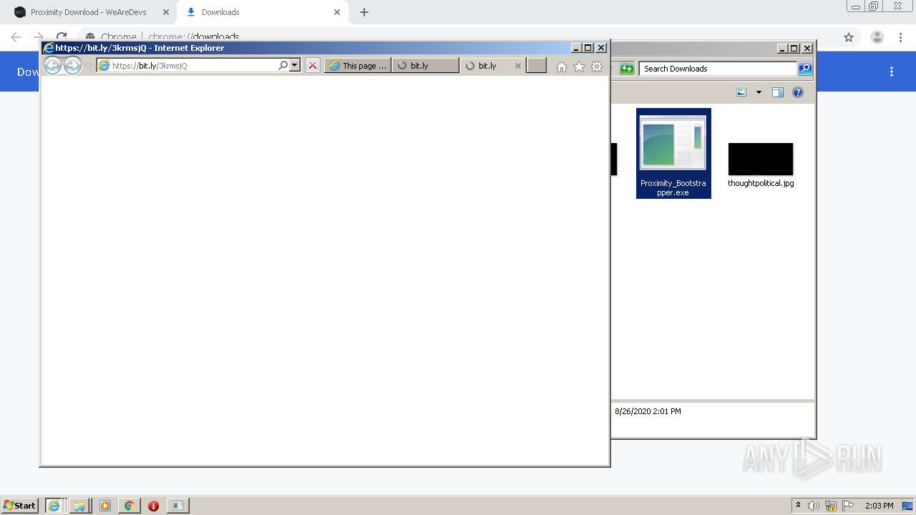
Task: Click the '8/26/2020 2:01 PM' date text
Action: (x=648, y=411)
